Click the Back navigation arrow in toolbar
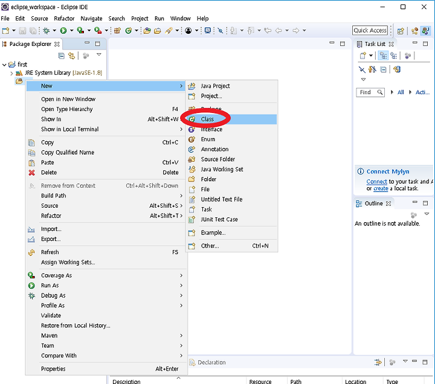Viewport: 435px width, 384px height. tap(279, 31)
